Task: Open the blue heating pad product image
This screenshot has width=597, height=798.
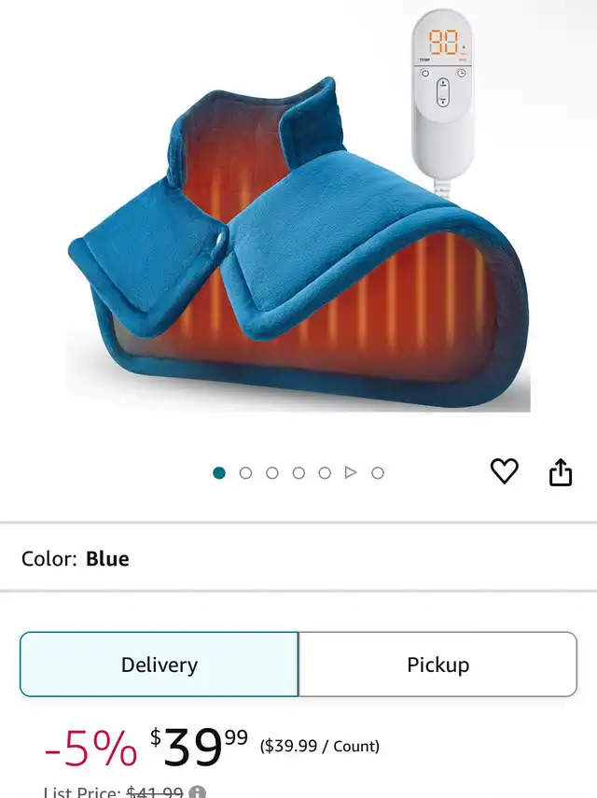Action: click(x=298, y=245)
